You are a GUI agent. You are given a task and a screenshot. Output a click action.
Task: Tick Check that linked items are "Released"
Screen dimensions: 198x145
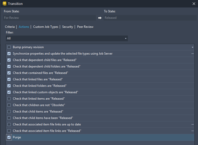pyautogui.click(x=9, y=99)
